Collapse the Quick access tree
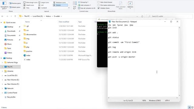 [x=1, y=22]
